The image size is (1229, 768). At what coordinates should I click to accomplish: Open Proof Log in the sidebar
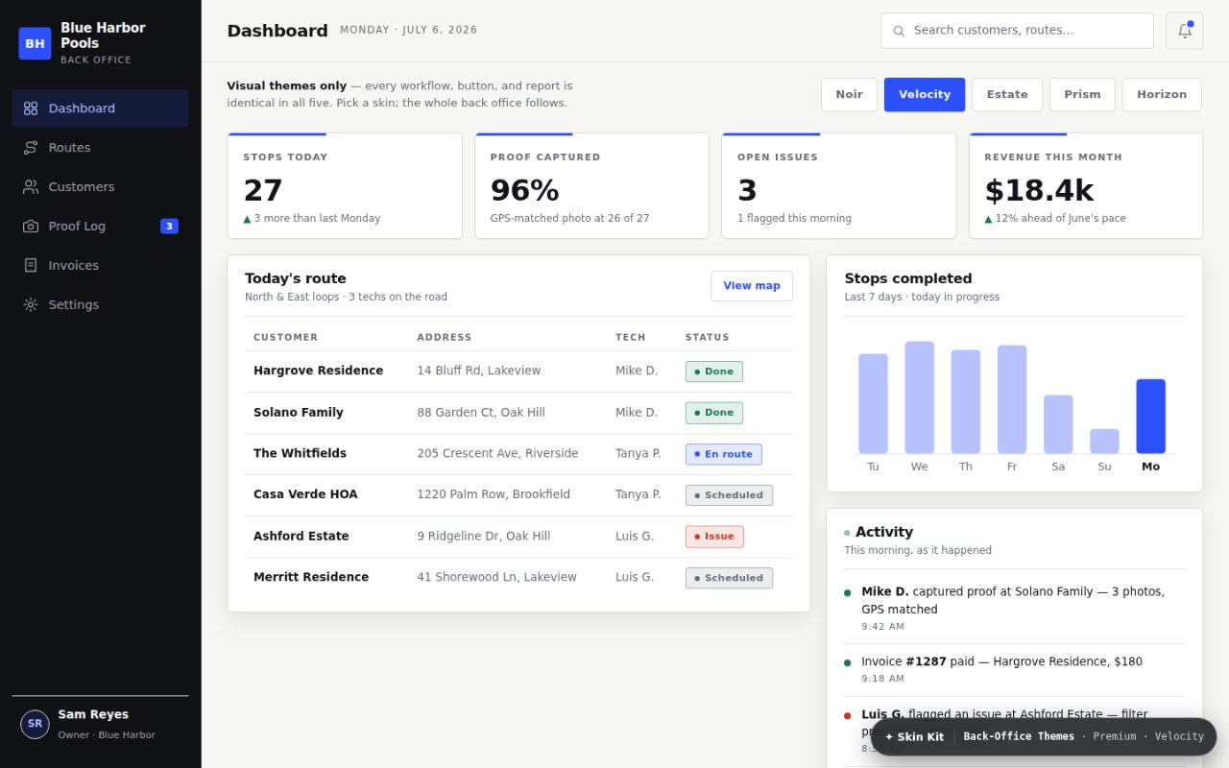[100, 227]
